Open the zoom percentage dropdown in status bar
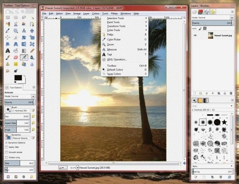This screenshot has height=184, width=239. (78, 168)
